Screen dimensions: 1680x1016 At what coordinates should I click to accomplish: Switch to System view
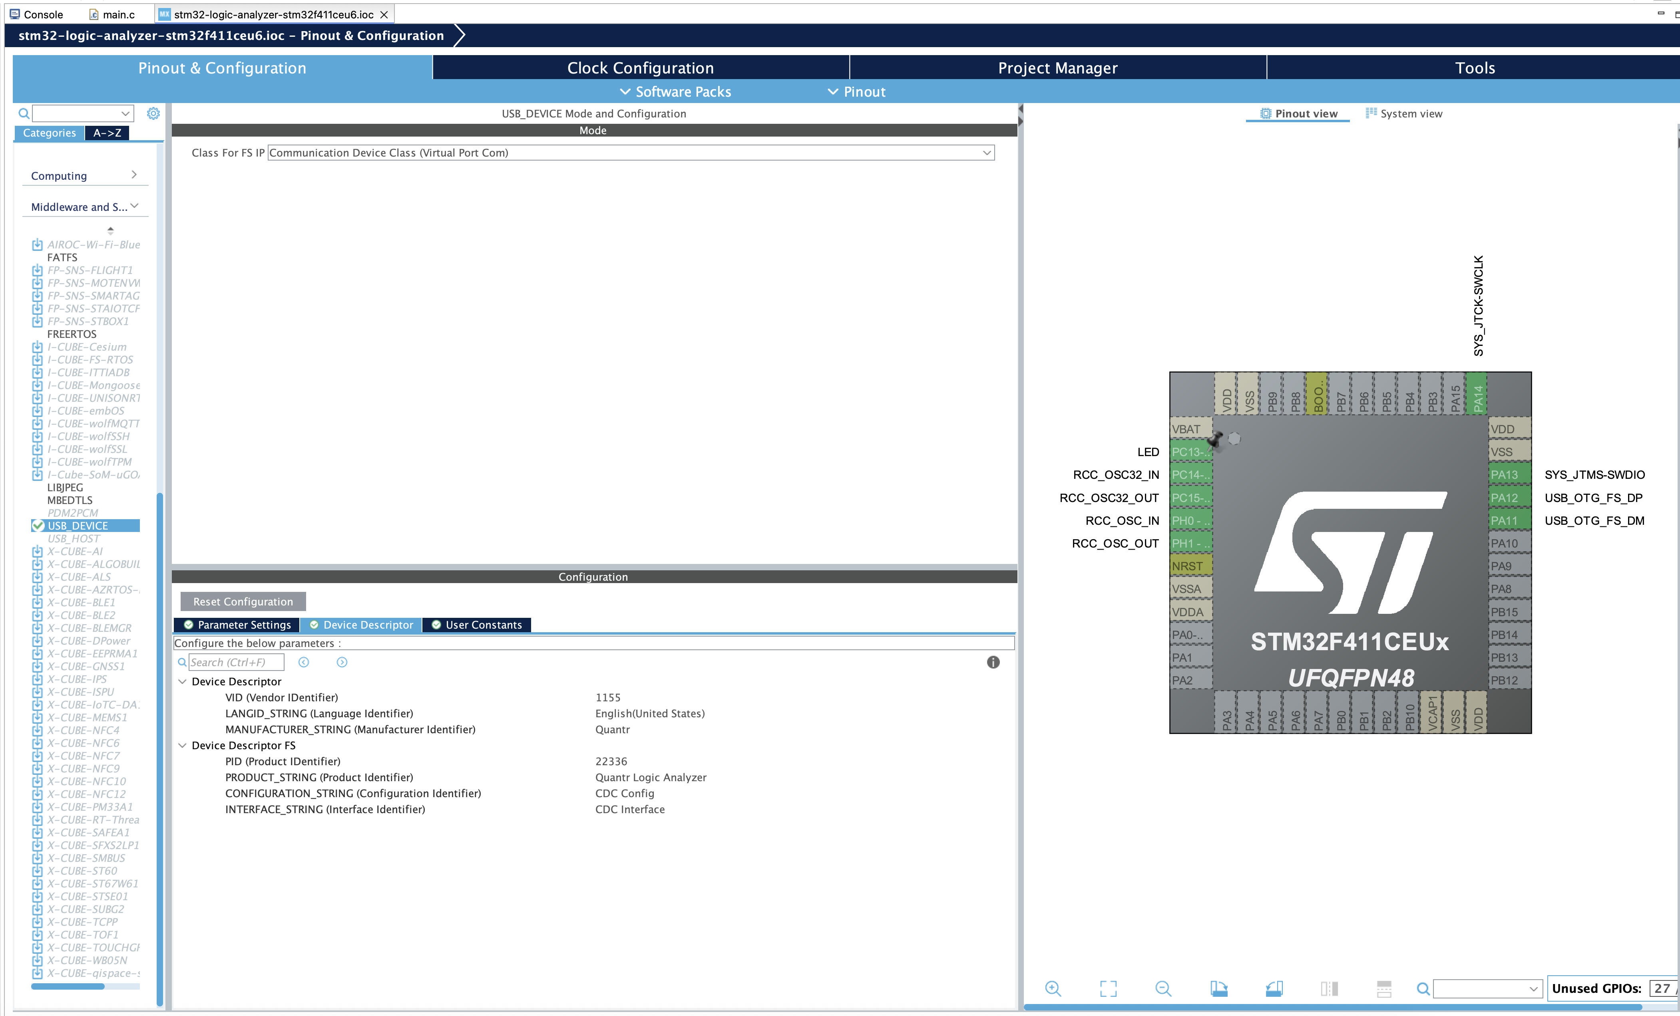[1404, 114]
